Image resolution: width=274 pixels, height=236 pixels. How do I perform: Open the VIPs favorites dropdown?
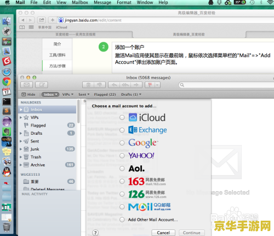pos(67,95)
